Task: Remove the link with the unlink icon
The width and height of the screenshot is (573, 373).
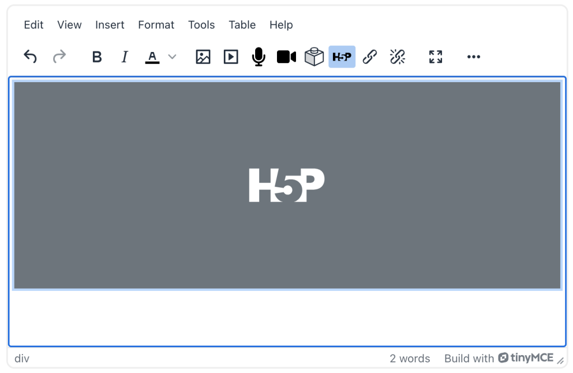Action: click(397, 56)
